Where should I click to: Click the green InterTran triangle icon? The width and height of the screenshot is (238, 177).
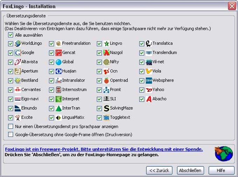point(58,108)
